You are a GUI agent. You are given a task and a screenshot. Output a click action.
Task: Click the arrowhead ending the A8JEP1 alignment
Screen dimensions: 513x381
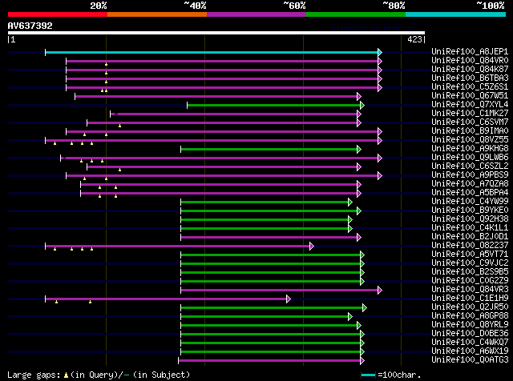(x=380, y=52)
